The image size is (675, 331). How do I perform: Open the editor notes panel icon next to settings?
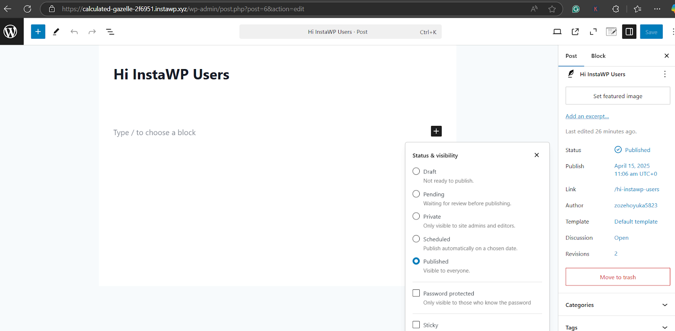[611, 32]
